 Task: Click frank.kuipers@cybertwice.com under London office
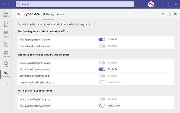coord(35,99)
